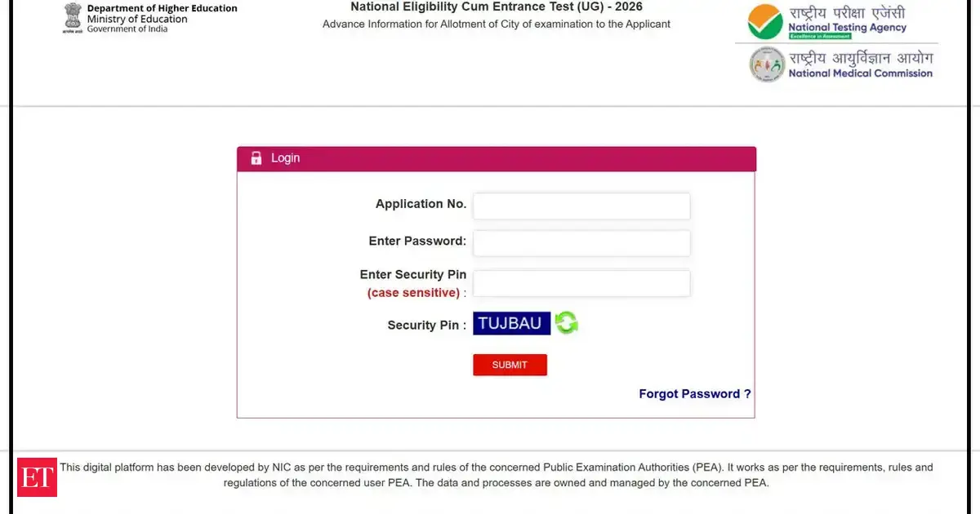Click the case sensitive warning text
This screenshot has width=980, height=514.
coord(413,292)
